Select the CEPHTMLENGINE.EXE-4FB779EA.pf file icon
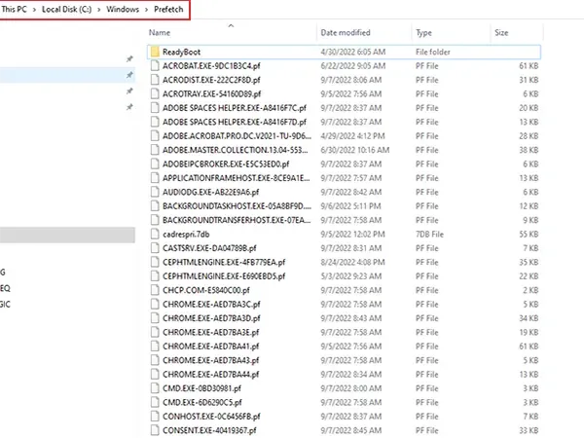 click(x=155, y=262)
